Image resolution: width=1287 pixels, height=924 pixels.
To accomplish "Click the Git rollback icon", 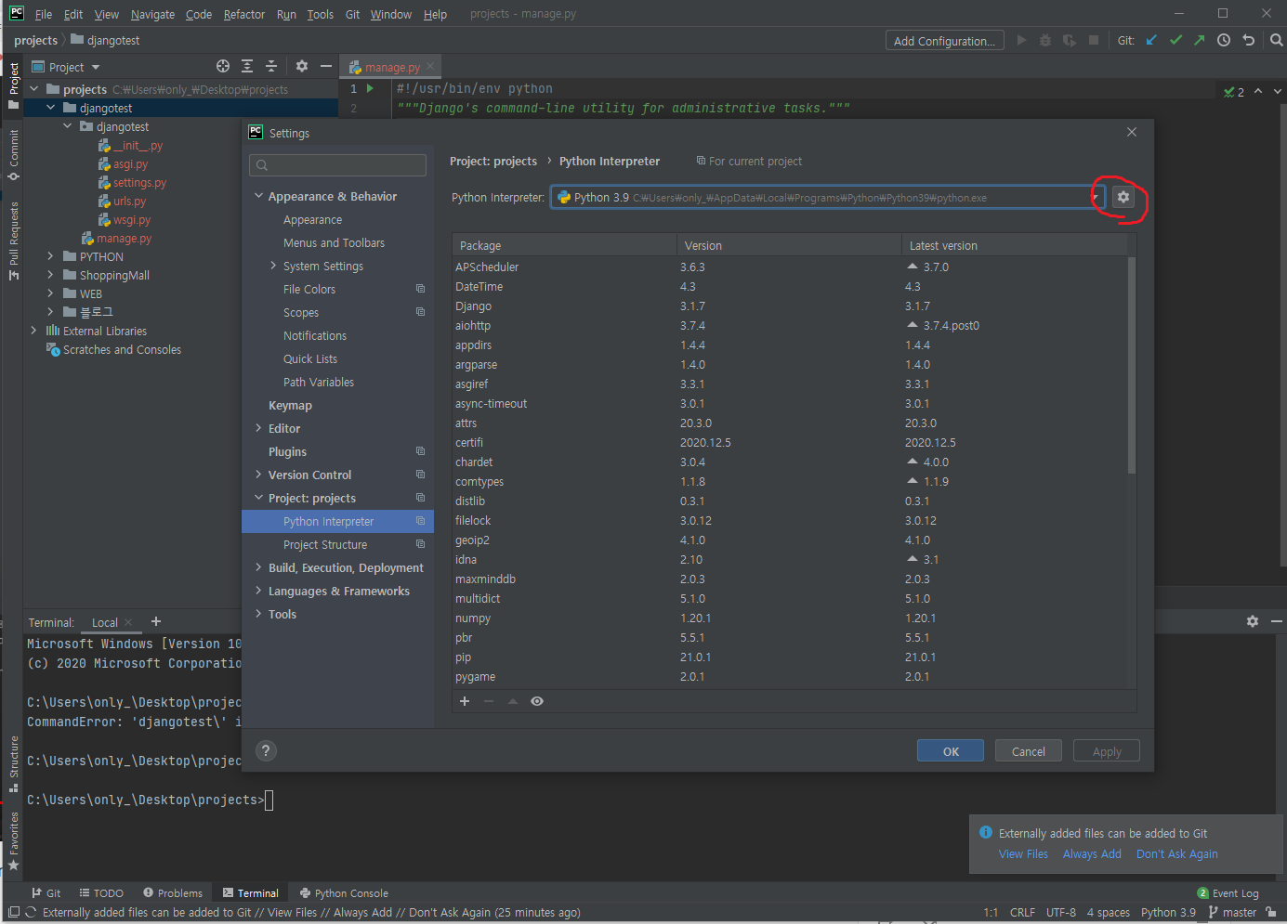I will tap(1248, 40).
